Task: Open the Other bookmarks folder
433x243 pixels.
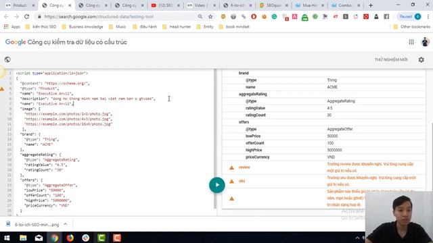Action: (412, 27)
